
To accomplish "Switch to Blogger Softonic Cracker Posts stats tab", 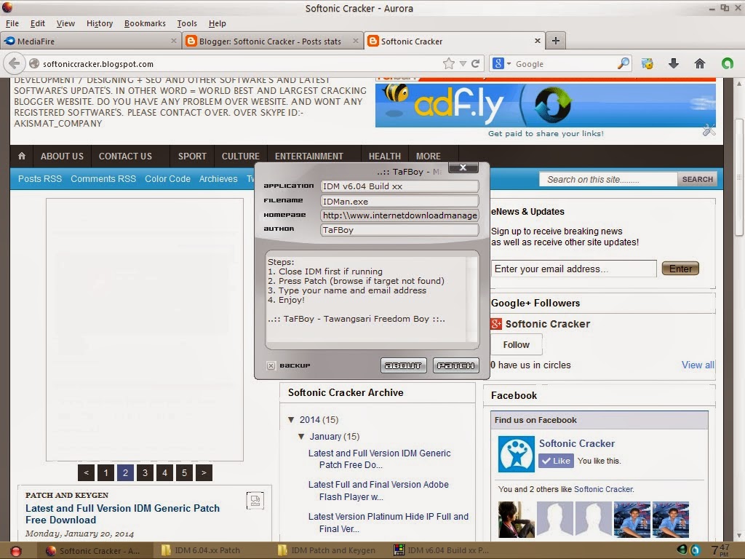I will coord(272,41).
